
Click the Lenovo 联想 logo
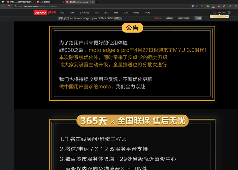coord(45,13)
